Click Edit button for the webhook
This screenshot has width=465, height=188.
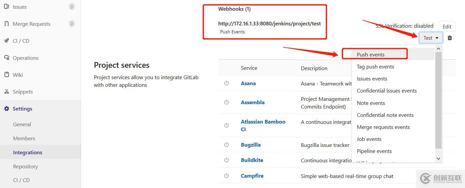[x=447, y=26]
